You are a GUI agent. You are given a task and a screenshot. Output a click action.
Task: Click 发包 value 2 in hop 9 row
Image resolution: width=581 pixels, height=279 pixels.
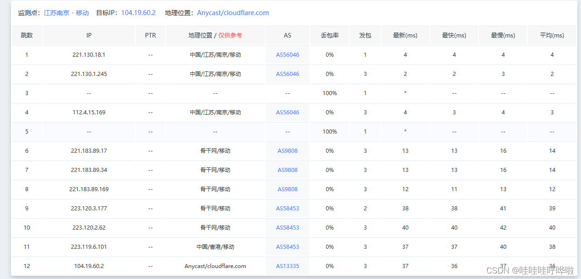pyautogui.click(x=365, y=209)
